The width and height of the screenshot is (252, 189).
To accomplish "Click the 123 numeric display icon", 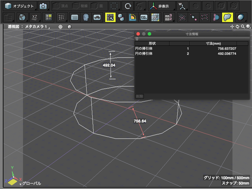I will coord(144,17).
